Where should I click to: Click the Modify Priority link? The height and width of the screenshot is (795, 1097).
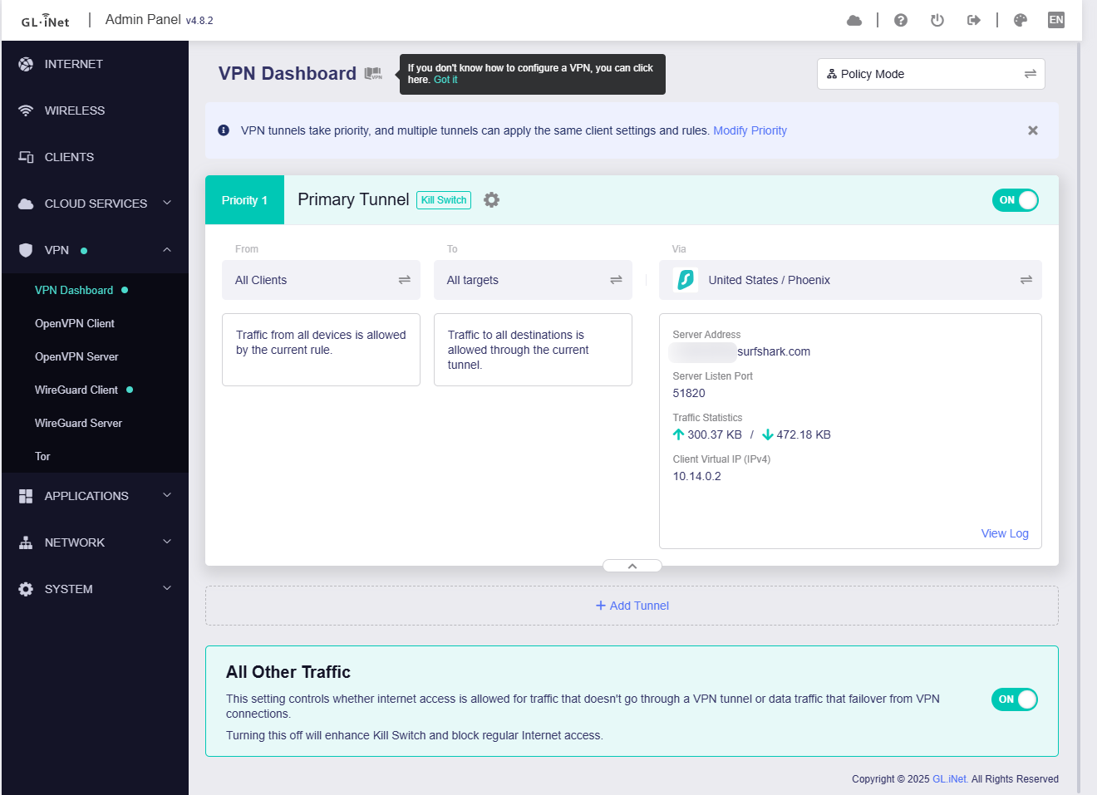[x=750, y=130]
